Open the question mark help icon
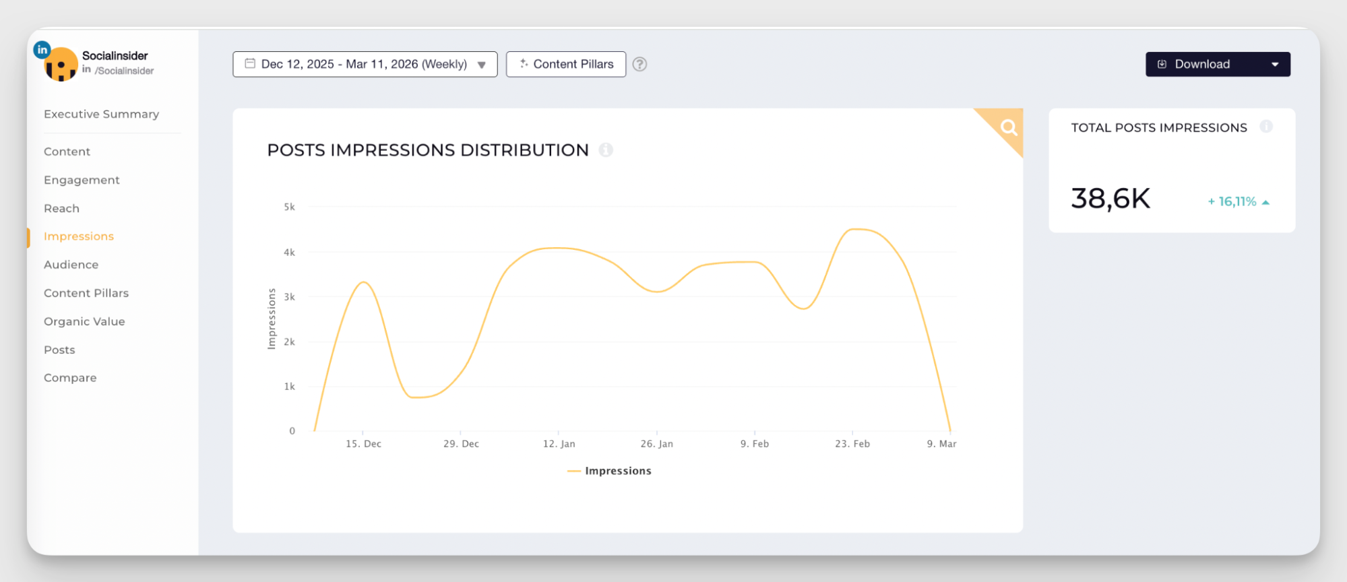Screen dimensions: 1347x582 pyautogui.click(x=639, y=64)
